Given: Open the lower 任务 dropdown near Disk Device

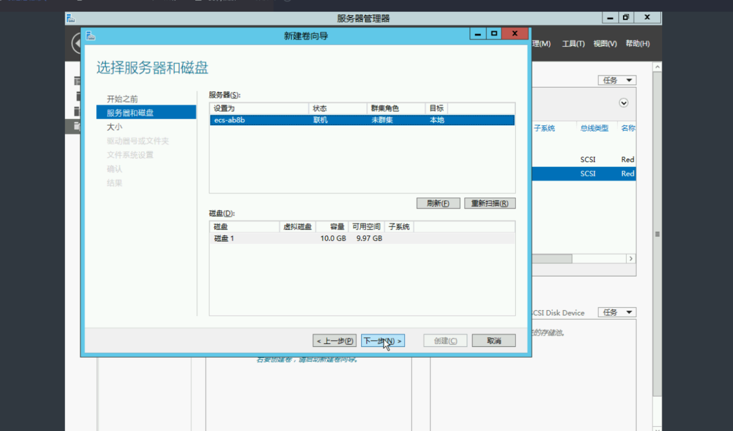Looking at the screenshot, I should coord(617,313).
